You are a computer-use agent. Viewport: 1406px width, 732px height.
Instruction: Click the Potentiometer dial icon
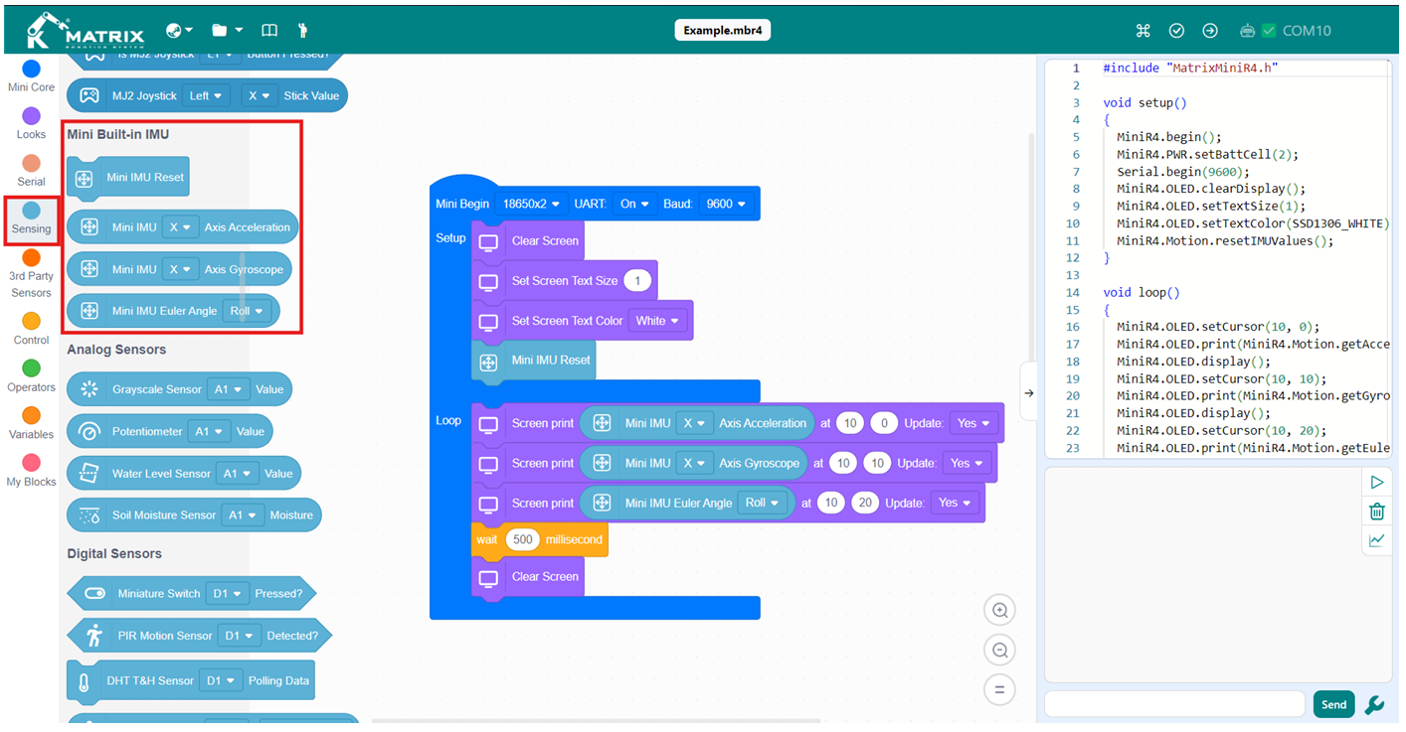[x=89, y=431]
